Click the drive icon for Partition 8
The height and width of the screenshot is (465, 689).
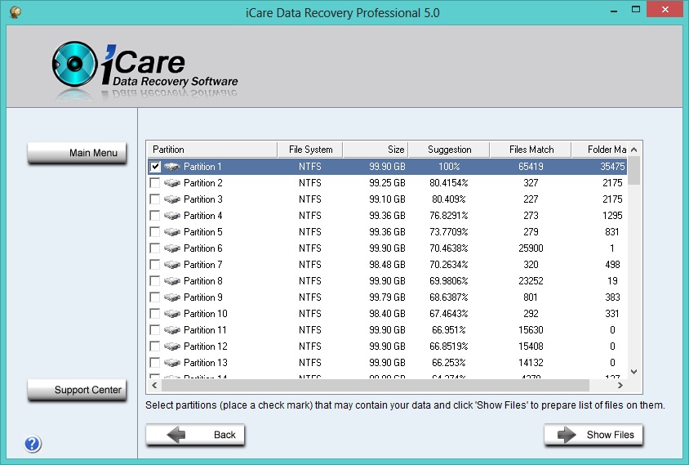coord(171,280)
